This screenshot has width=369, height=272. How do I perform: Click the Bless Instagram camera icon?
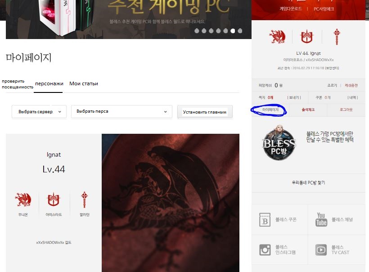click(x=265, y=250)
